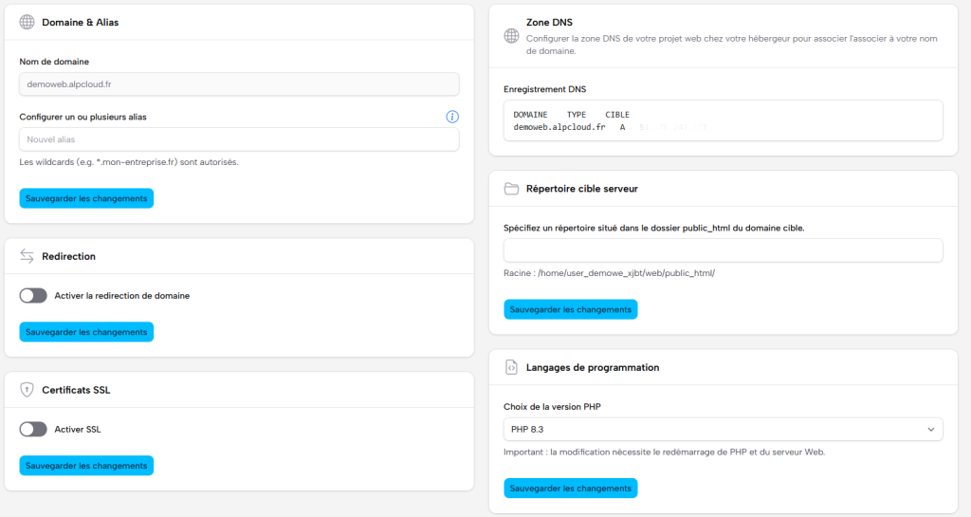Click the info icon above alias field

coord(452,117)
